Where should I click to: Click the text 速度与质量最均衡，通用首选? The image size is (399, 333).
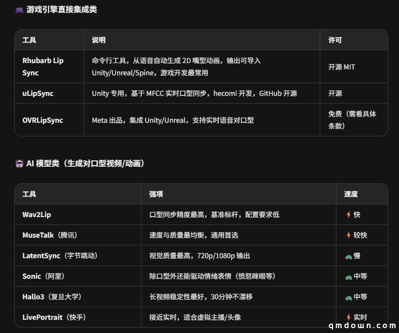tap(194, 235)
